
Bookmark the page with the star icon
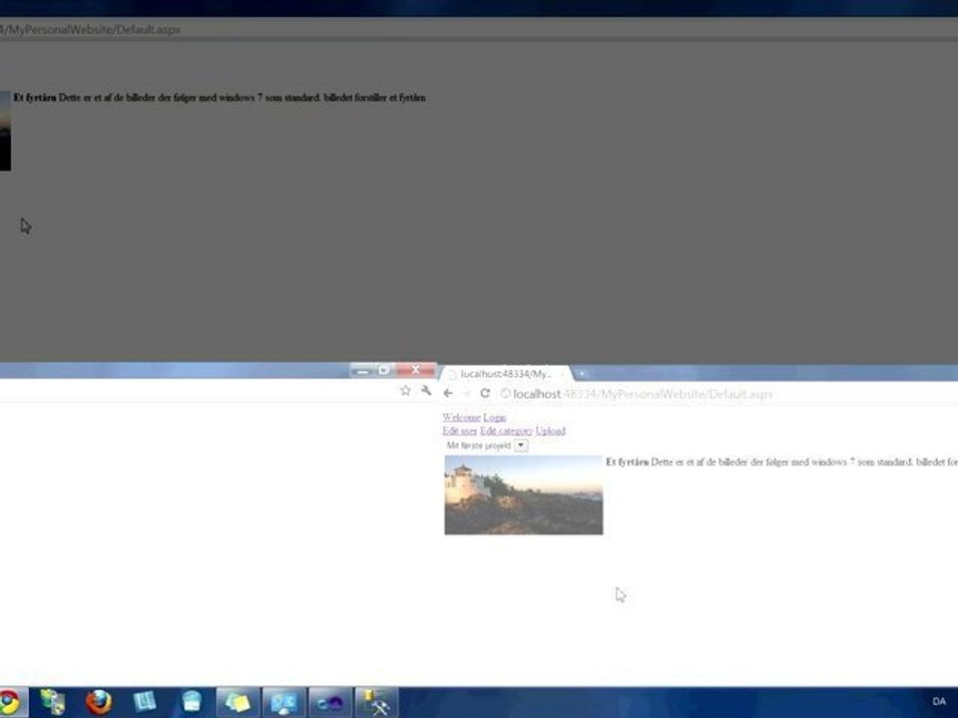(405, 391)
